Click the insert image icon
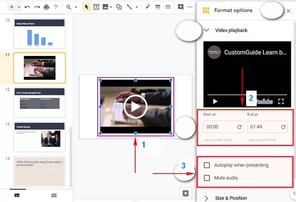296x202 pixels. pos(105,7)
